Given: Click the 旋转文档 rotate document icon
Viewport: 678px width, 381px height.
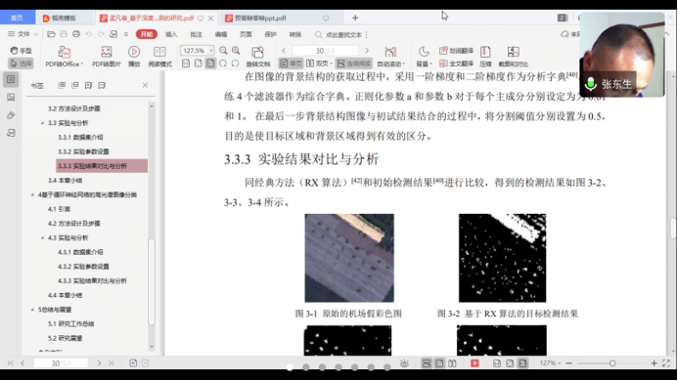Looking at the screenshot, I should click(257, 53).
